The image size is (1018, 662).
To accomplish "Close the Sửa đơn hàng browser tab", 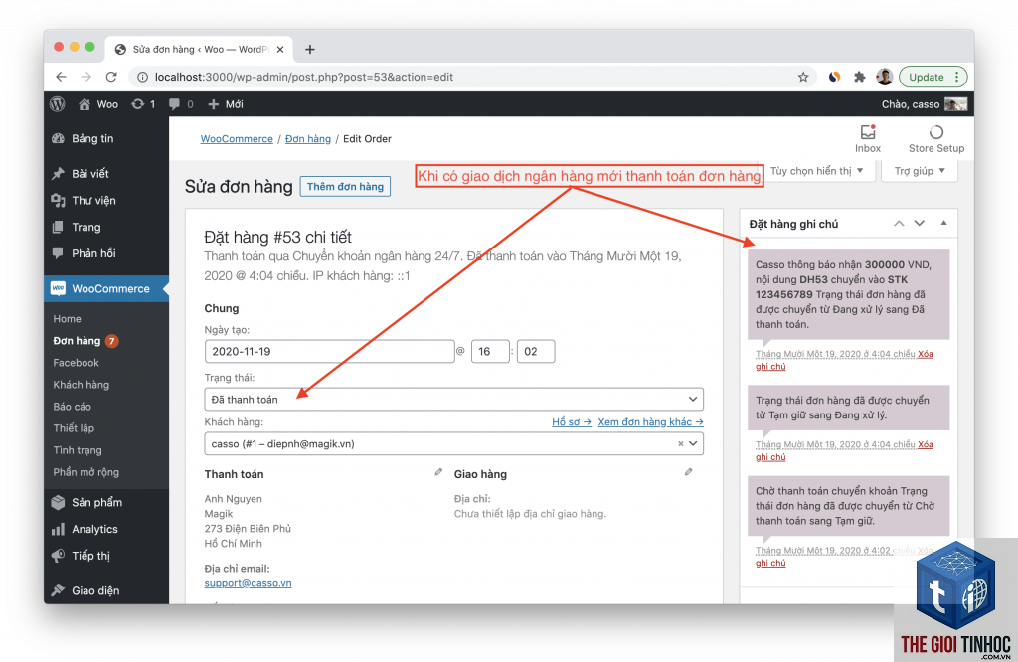I will coord(280,50).
